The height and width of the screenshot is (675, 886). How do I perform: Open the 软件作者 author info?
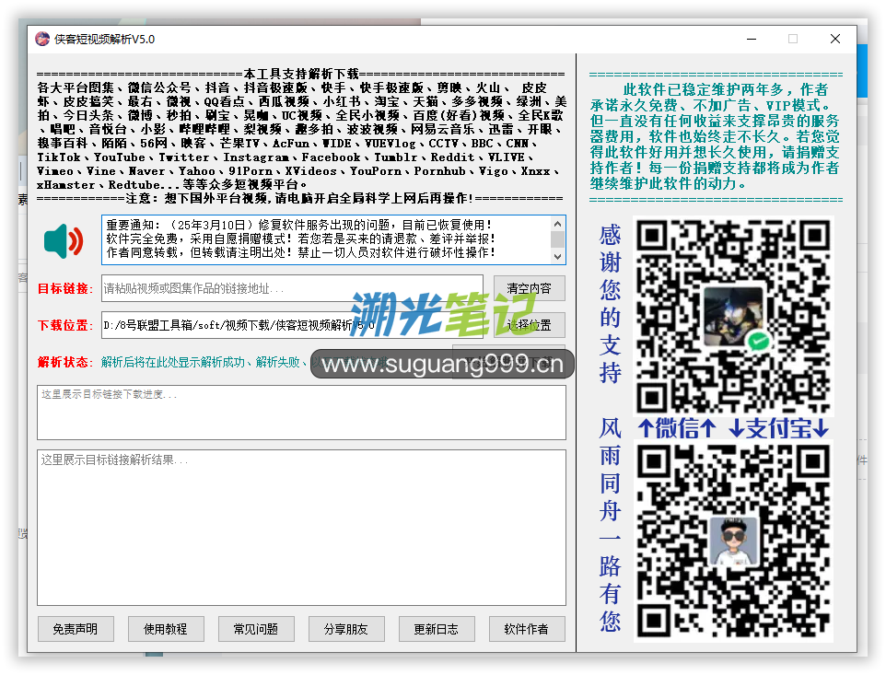[527, 629]
